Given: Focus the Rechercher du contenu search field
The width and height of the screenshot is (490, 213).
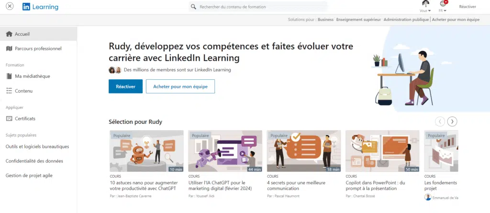Looking at the screenshot, I should click(x=258, y=7).
